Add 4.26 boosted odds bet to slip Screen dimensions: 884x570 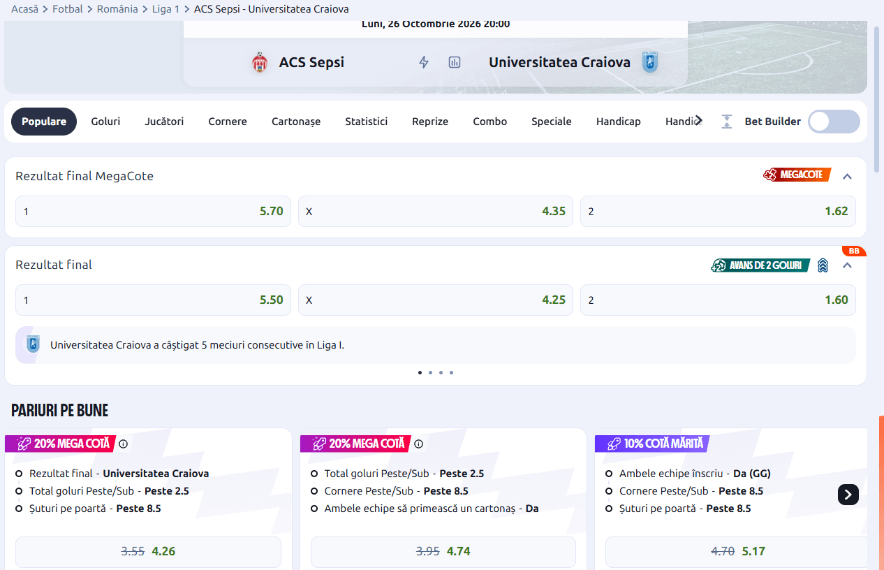coord(148,551)
